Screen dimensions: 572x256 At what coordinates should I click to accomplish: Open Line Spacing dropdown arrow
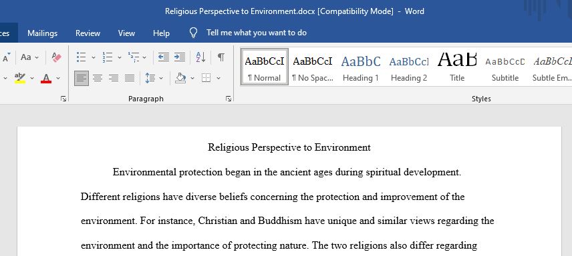coord(161,78)
